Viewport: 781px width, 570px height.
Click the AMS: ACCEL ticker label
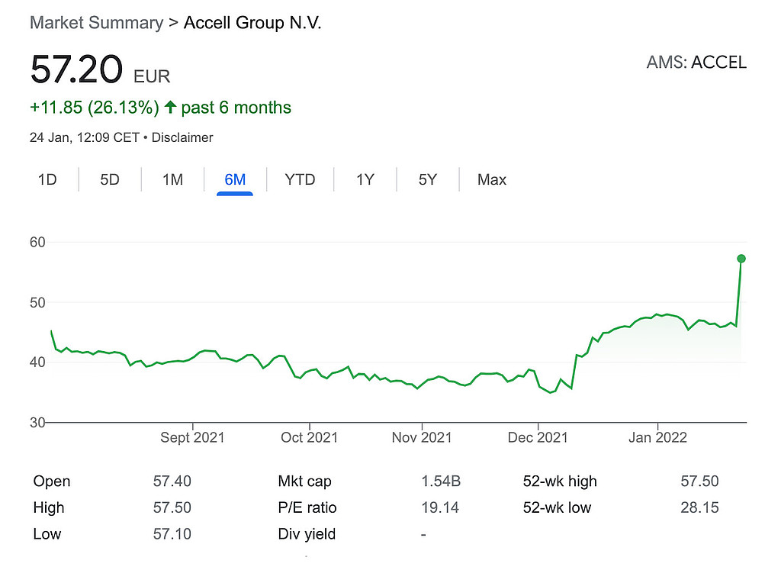click(696, 63)
